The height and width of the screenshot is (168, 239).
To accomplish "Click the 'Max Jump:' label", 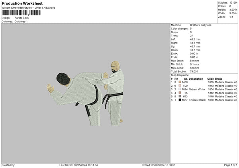I will 176,68.
